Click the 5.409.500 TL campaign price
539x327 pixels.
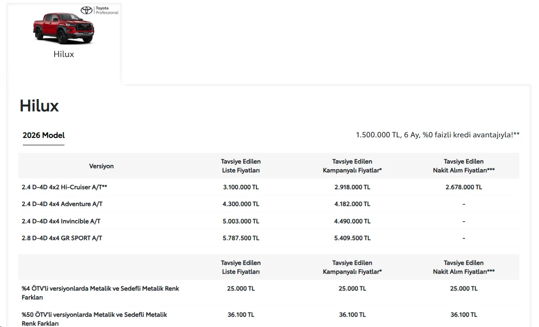point(352,238)
